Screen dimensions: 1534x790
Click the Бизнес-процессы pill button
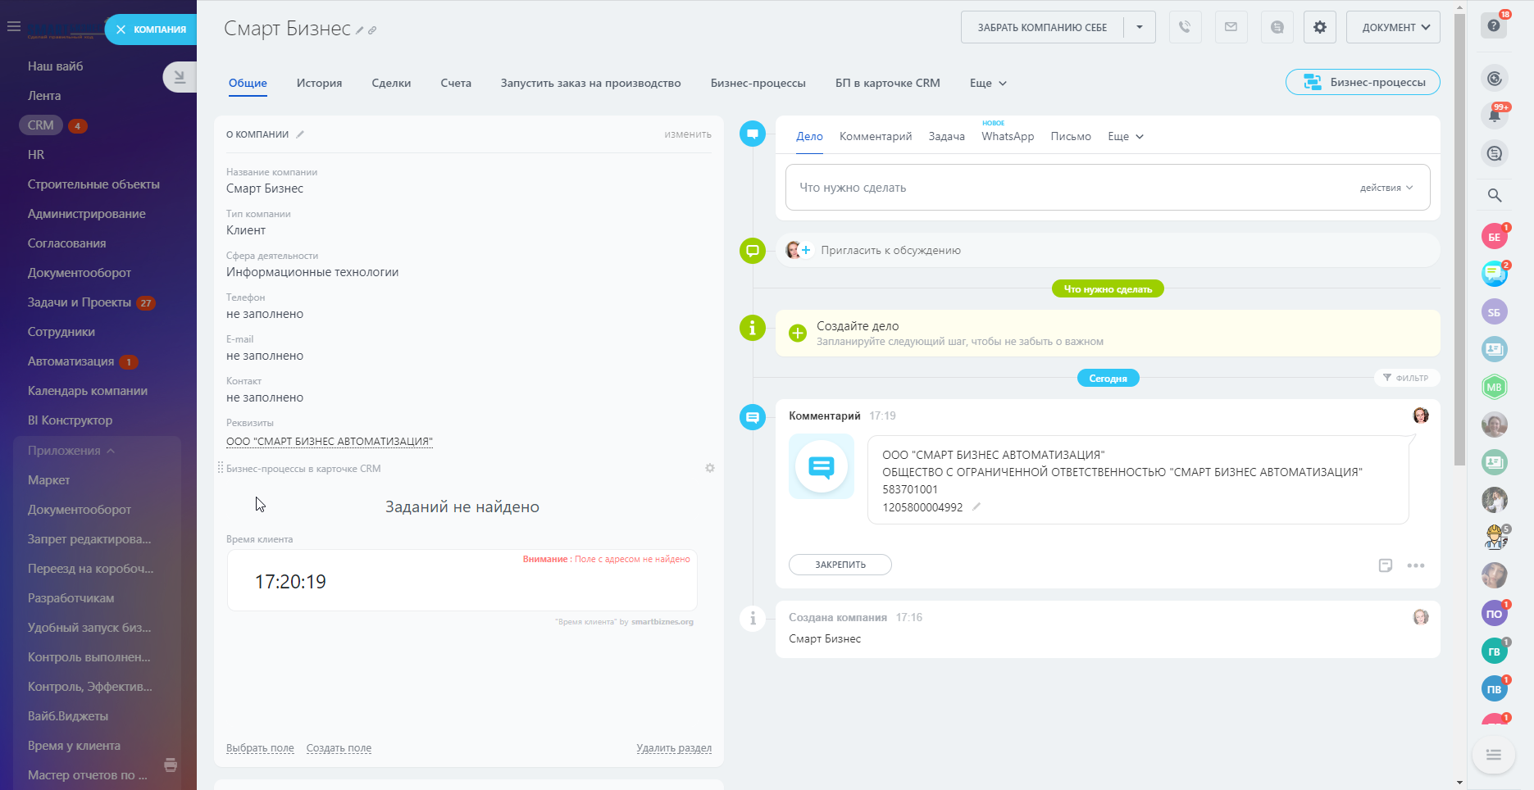coord(1363,82)
